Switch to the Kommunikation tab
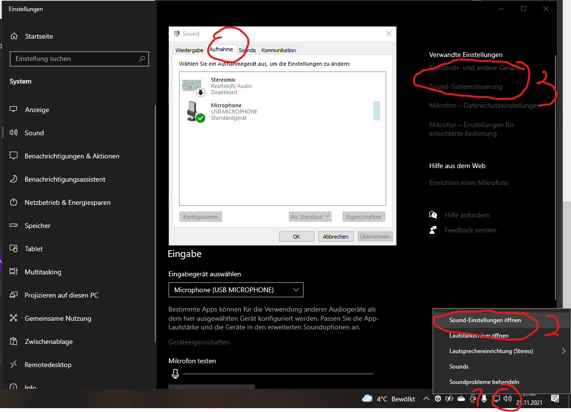 pyautogui.click(x=278, y=50)
